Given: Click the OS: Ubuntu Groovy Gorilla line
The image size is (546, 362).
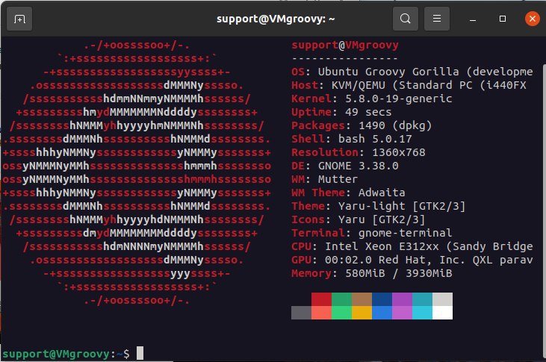Looking at the screenshot, I should click(412, 72).
